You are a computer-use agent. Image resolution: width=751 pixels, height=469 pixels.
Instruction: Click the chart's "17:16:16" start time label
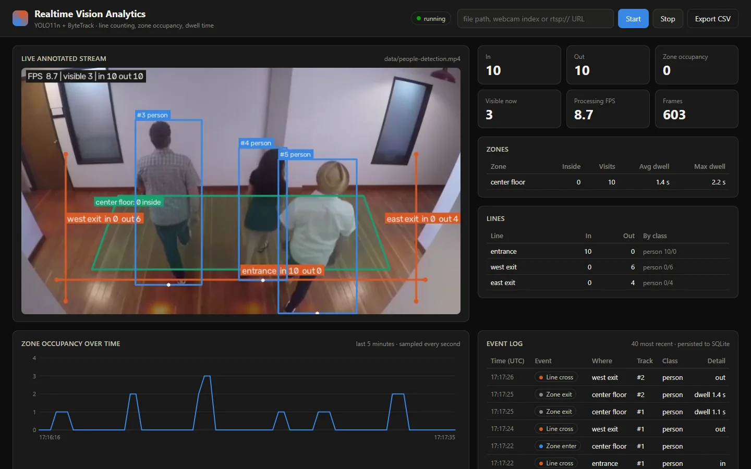[x=50, y=438]
